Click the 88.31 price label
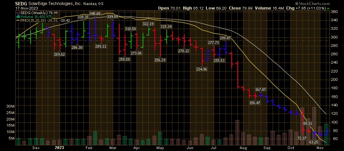The image size is (344, 151). (308, 124)
